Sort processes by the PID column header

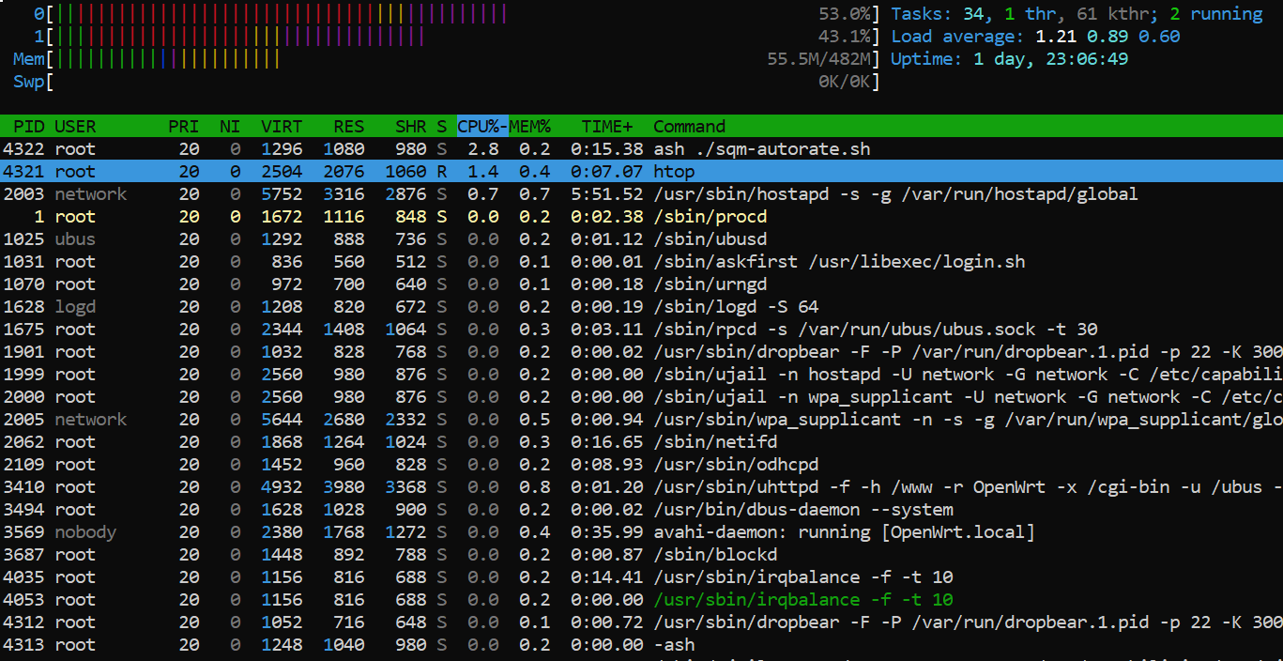[28, 127]
